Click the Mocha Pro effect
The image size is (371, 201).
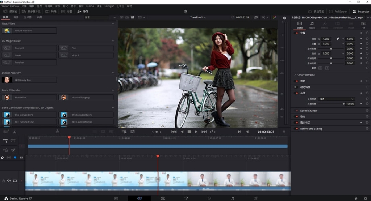click(x=29, y=97)
